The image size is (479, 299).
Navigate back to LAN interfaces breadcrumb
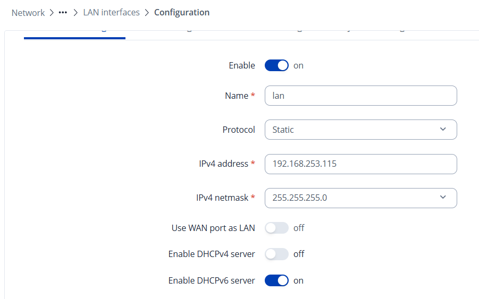(x=111, y=12)
